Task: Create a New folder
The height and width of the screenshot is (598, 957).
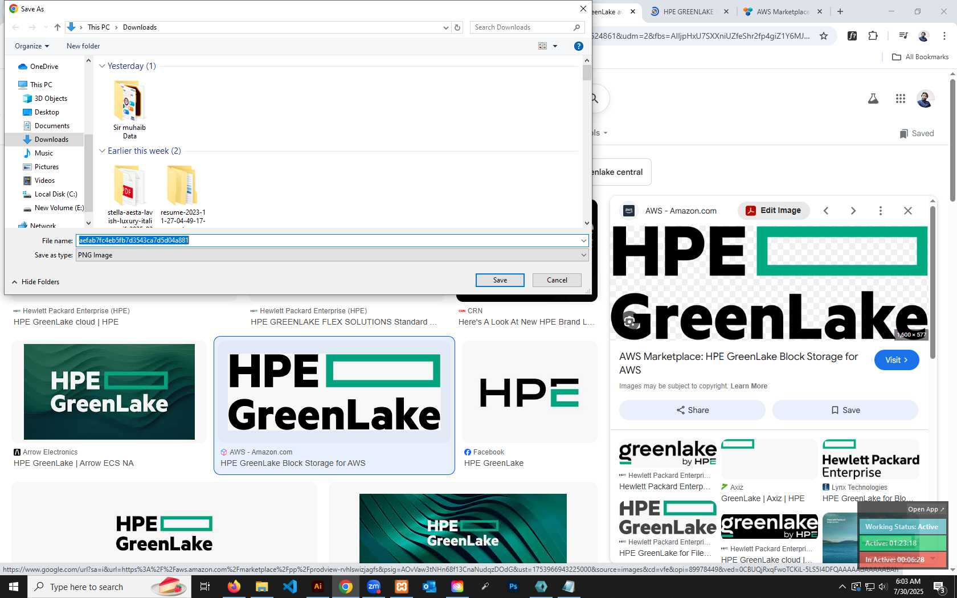Action: (83, 46)
